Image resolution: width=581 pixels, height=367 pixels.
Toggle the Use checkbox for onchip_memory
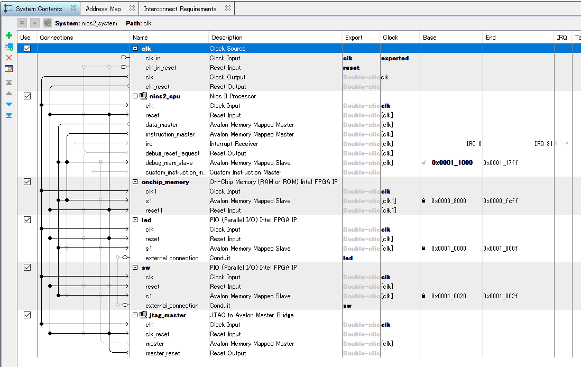27,182
